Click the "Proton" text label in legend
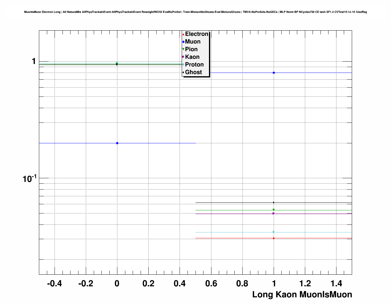The height and width of the screenshot is (305, 391). (x=194, y=65)
